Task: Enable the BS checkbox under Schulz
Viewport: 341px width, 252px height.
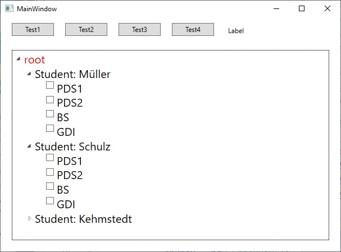Action: (x=50, y=187)
